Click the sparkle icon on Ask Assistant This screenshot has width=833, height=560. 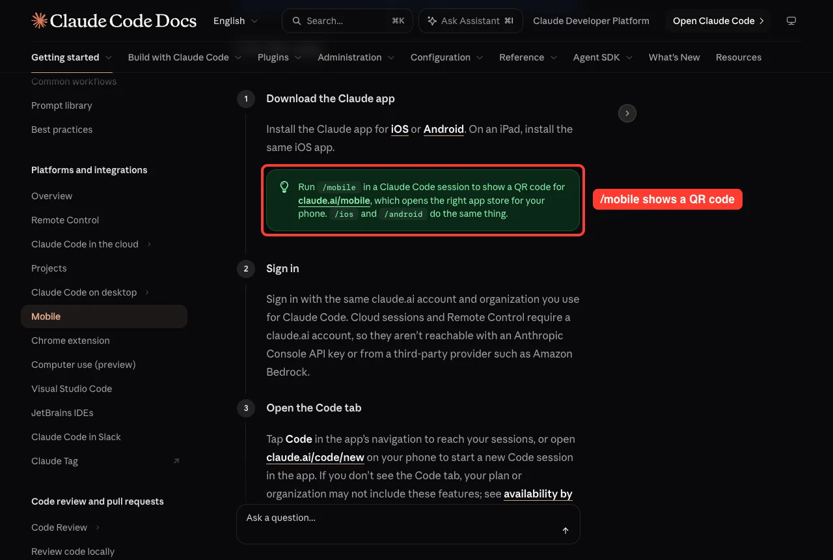(x=432, y=21)
